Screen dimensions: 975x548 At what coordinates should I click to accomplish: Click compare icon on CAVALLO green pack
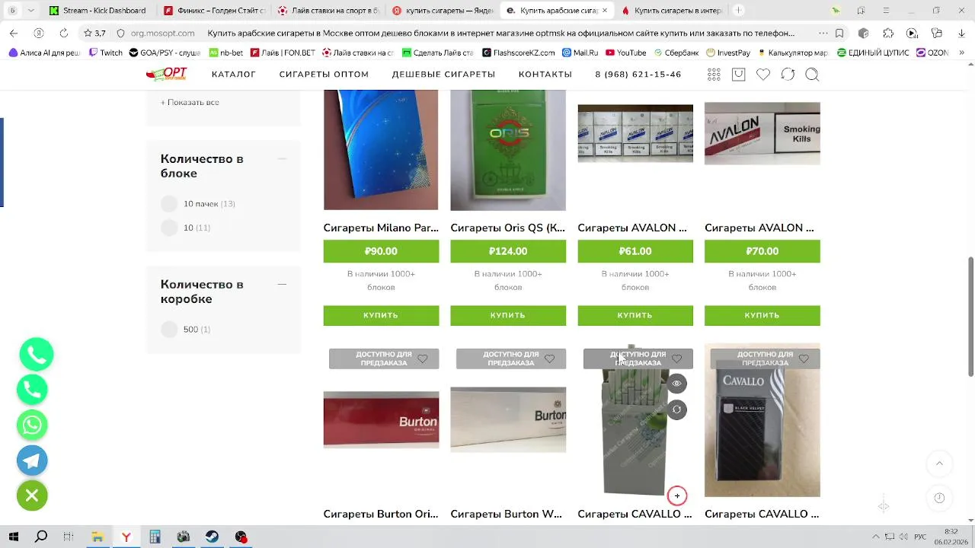[x=676, y=410]
